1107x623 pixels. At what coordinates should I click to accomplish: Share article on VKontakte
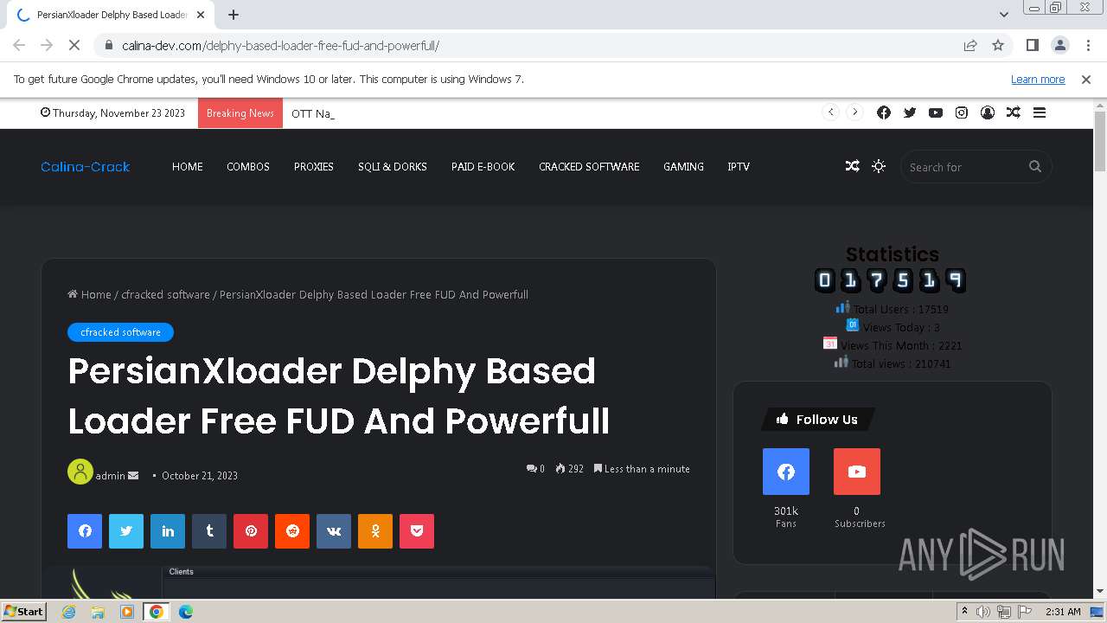[x=334, y=531]
